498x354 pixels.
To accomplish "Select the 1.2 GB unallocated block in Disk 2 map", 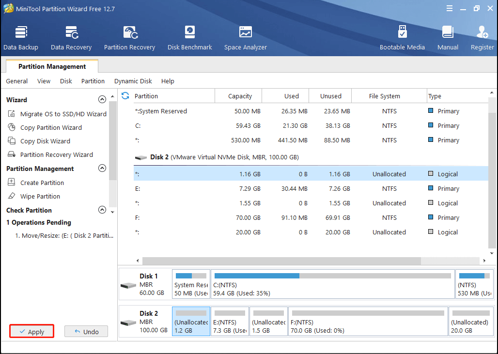I will [x=191, y=321].
